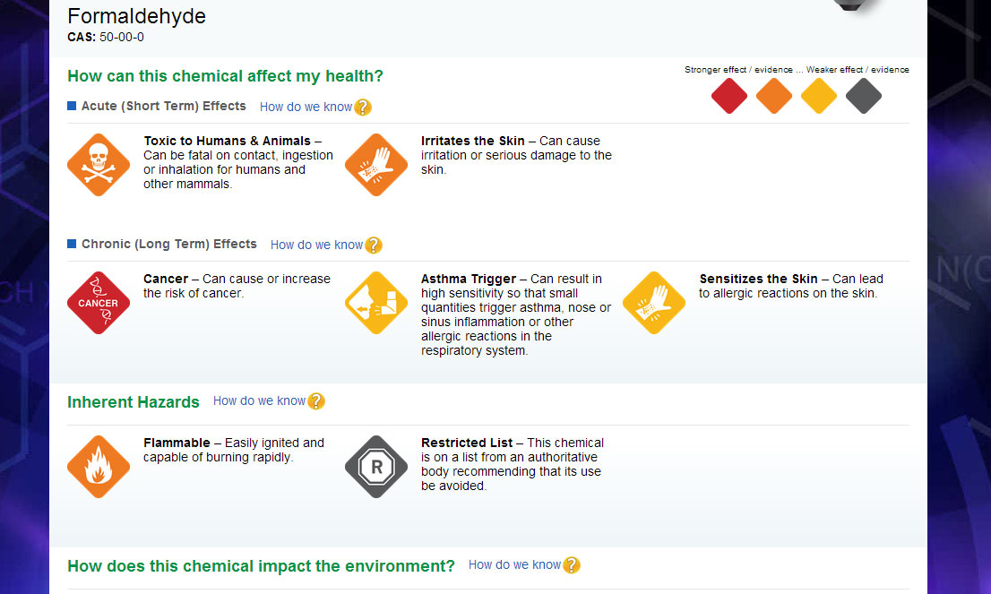This screenshot has width=991, height=594.
Task: Click the Asthma Trigger inhaler icon
Action: tap(376, 303)
